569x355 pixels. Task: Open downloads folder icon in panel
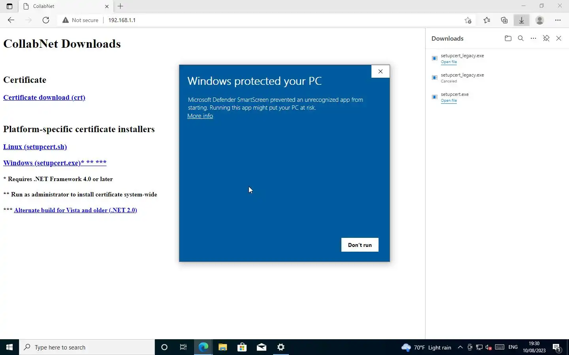point(508,38)
